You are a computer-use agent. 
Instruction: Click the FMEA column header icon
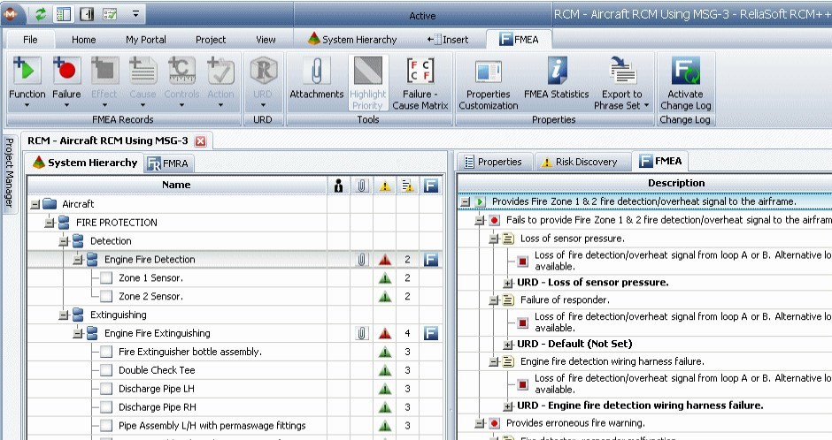click(x=431, y=185)
